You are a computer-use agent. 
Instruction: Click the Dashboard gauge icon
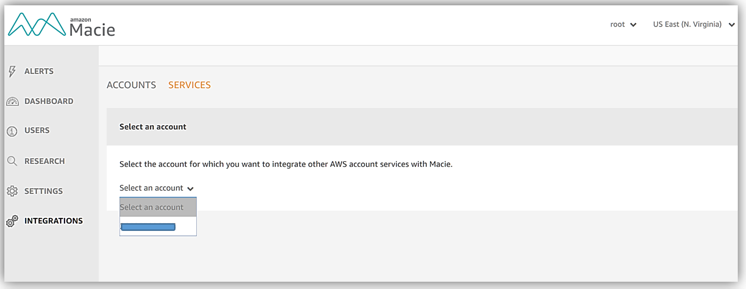tap(12, 102)
